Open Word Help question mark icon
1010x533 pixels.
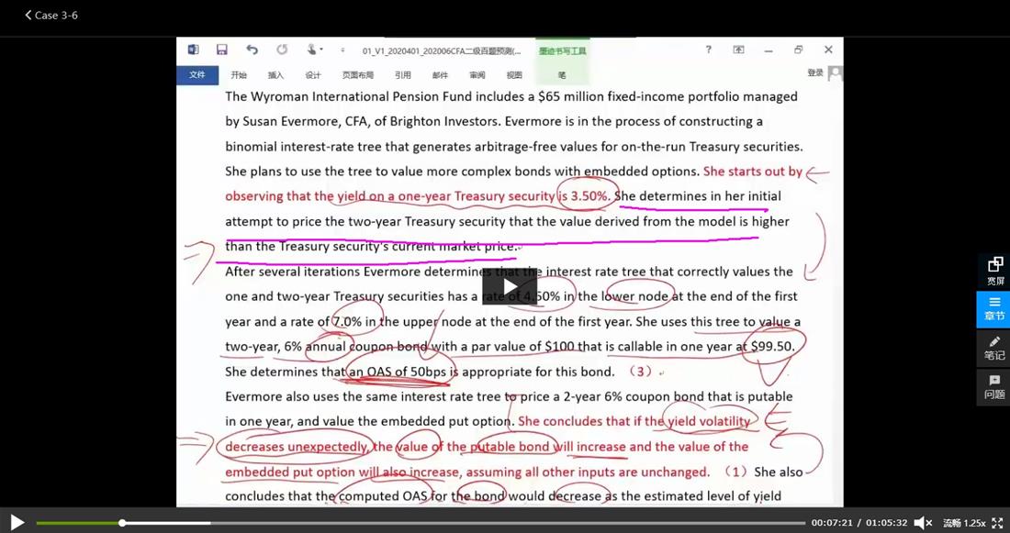click(x=709, y=50)
